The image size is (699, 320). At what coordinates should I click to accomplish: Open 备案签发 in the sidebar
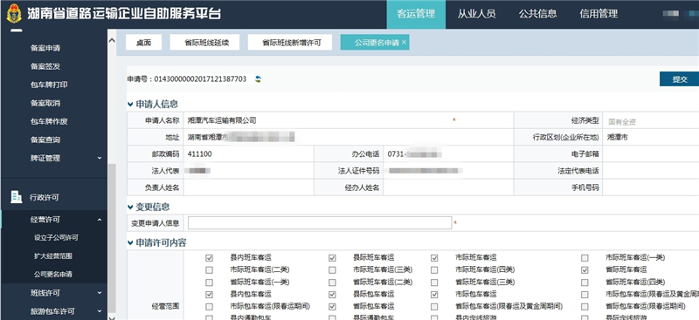point(45,66)
